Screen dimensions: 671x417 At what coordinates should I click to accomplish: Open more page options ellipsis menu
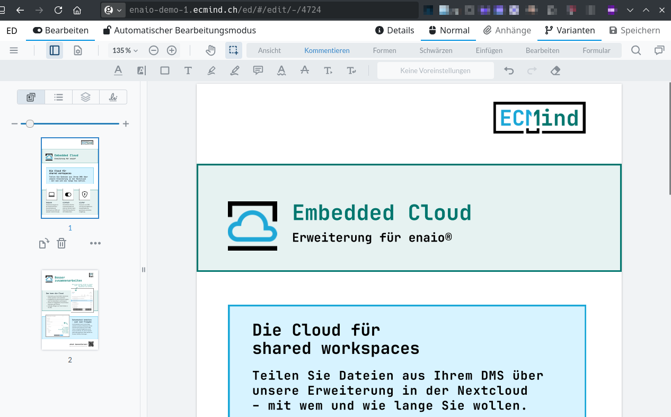(95, 243)
